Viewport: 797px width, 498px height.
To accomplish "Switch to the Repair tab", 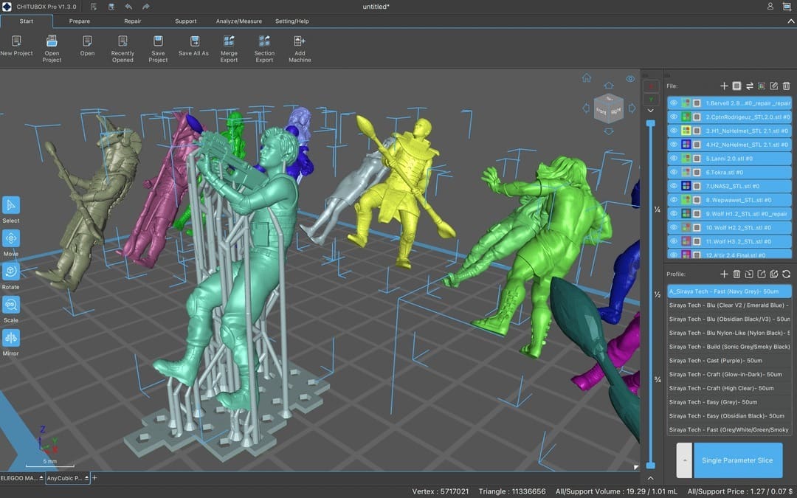I will [x=133, y=21].
